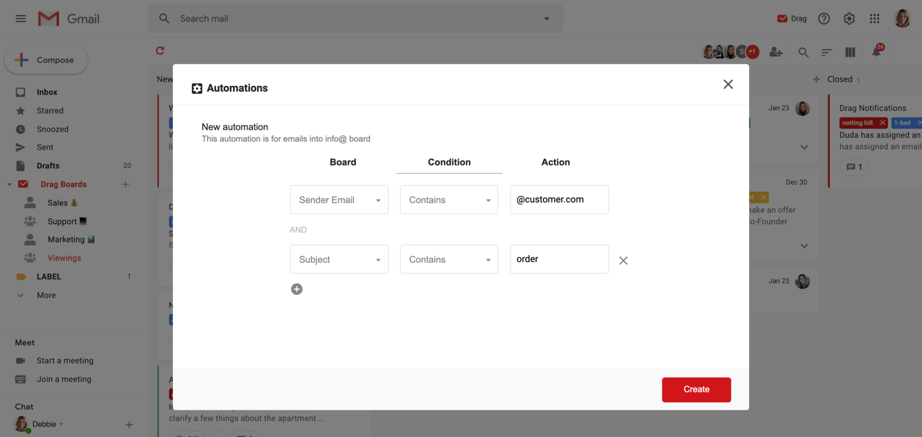Remove the notting hill tag
The image size is (922, 437).
pos(882,123)
